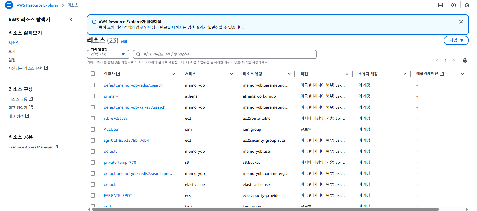Open ALLUser IAM group link
Image resolution: width=477 pixels, height=211 pixels.
tap(111, 129)
